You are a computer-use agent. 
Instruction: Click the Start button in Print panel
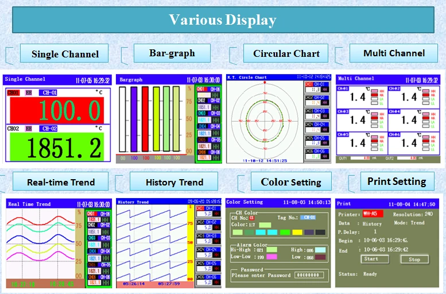[371, 259]
